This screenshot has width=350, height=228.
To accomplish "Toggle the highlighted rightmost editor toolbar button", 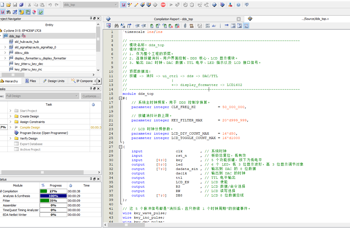I will [x=246, y=26].
